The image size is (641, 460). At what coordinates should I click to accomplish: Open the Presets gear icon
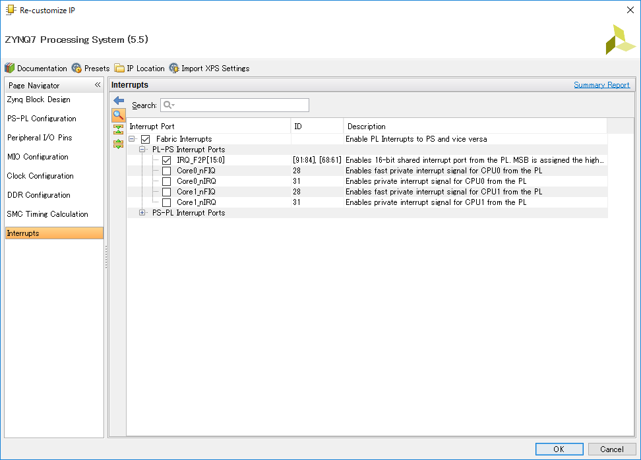(76, 68)
